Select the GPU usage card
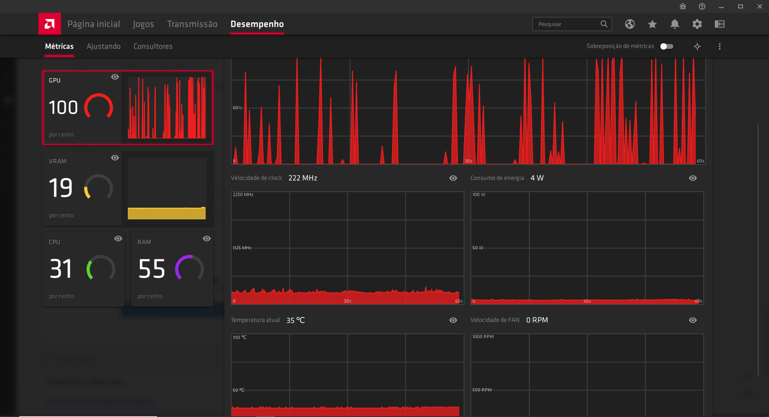 [128, 108]
